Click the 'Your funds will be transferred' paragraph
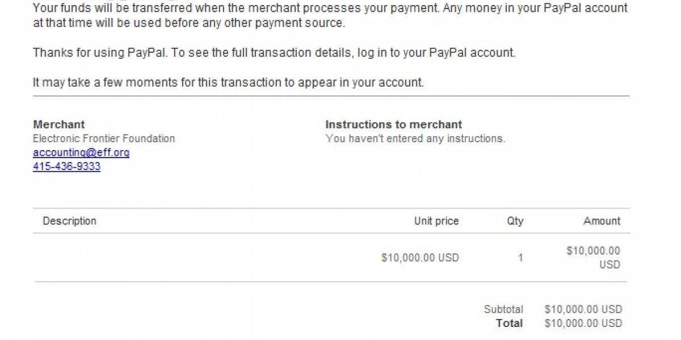This screenshot has width=681, height=340. [330, 16]
